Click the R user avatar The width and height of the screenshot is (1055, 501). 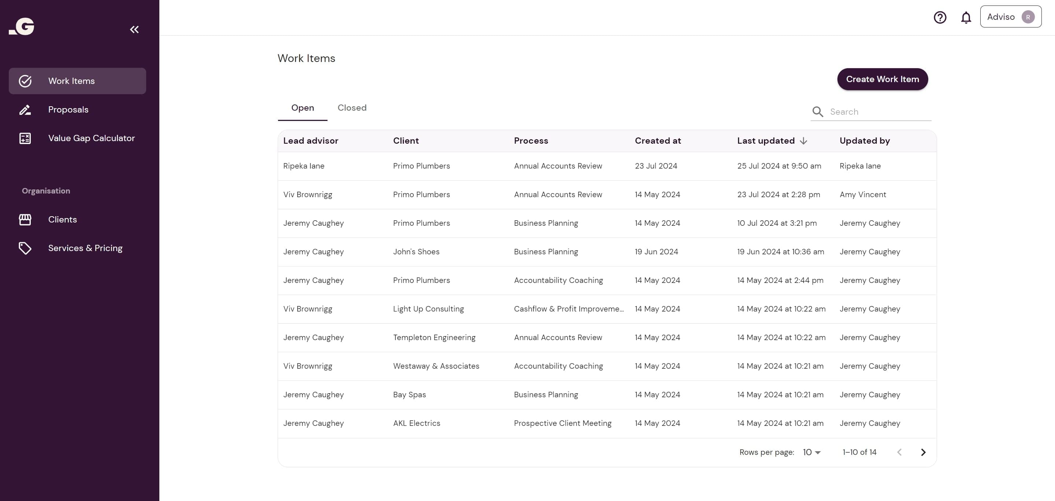click(1028, 17)
